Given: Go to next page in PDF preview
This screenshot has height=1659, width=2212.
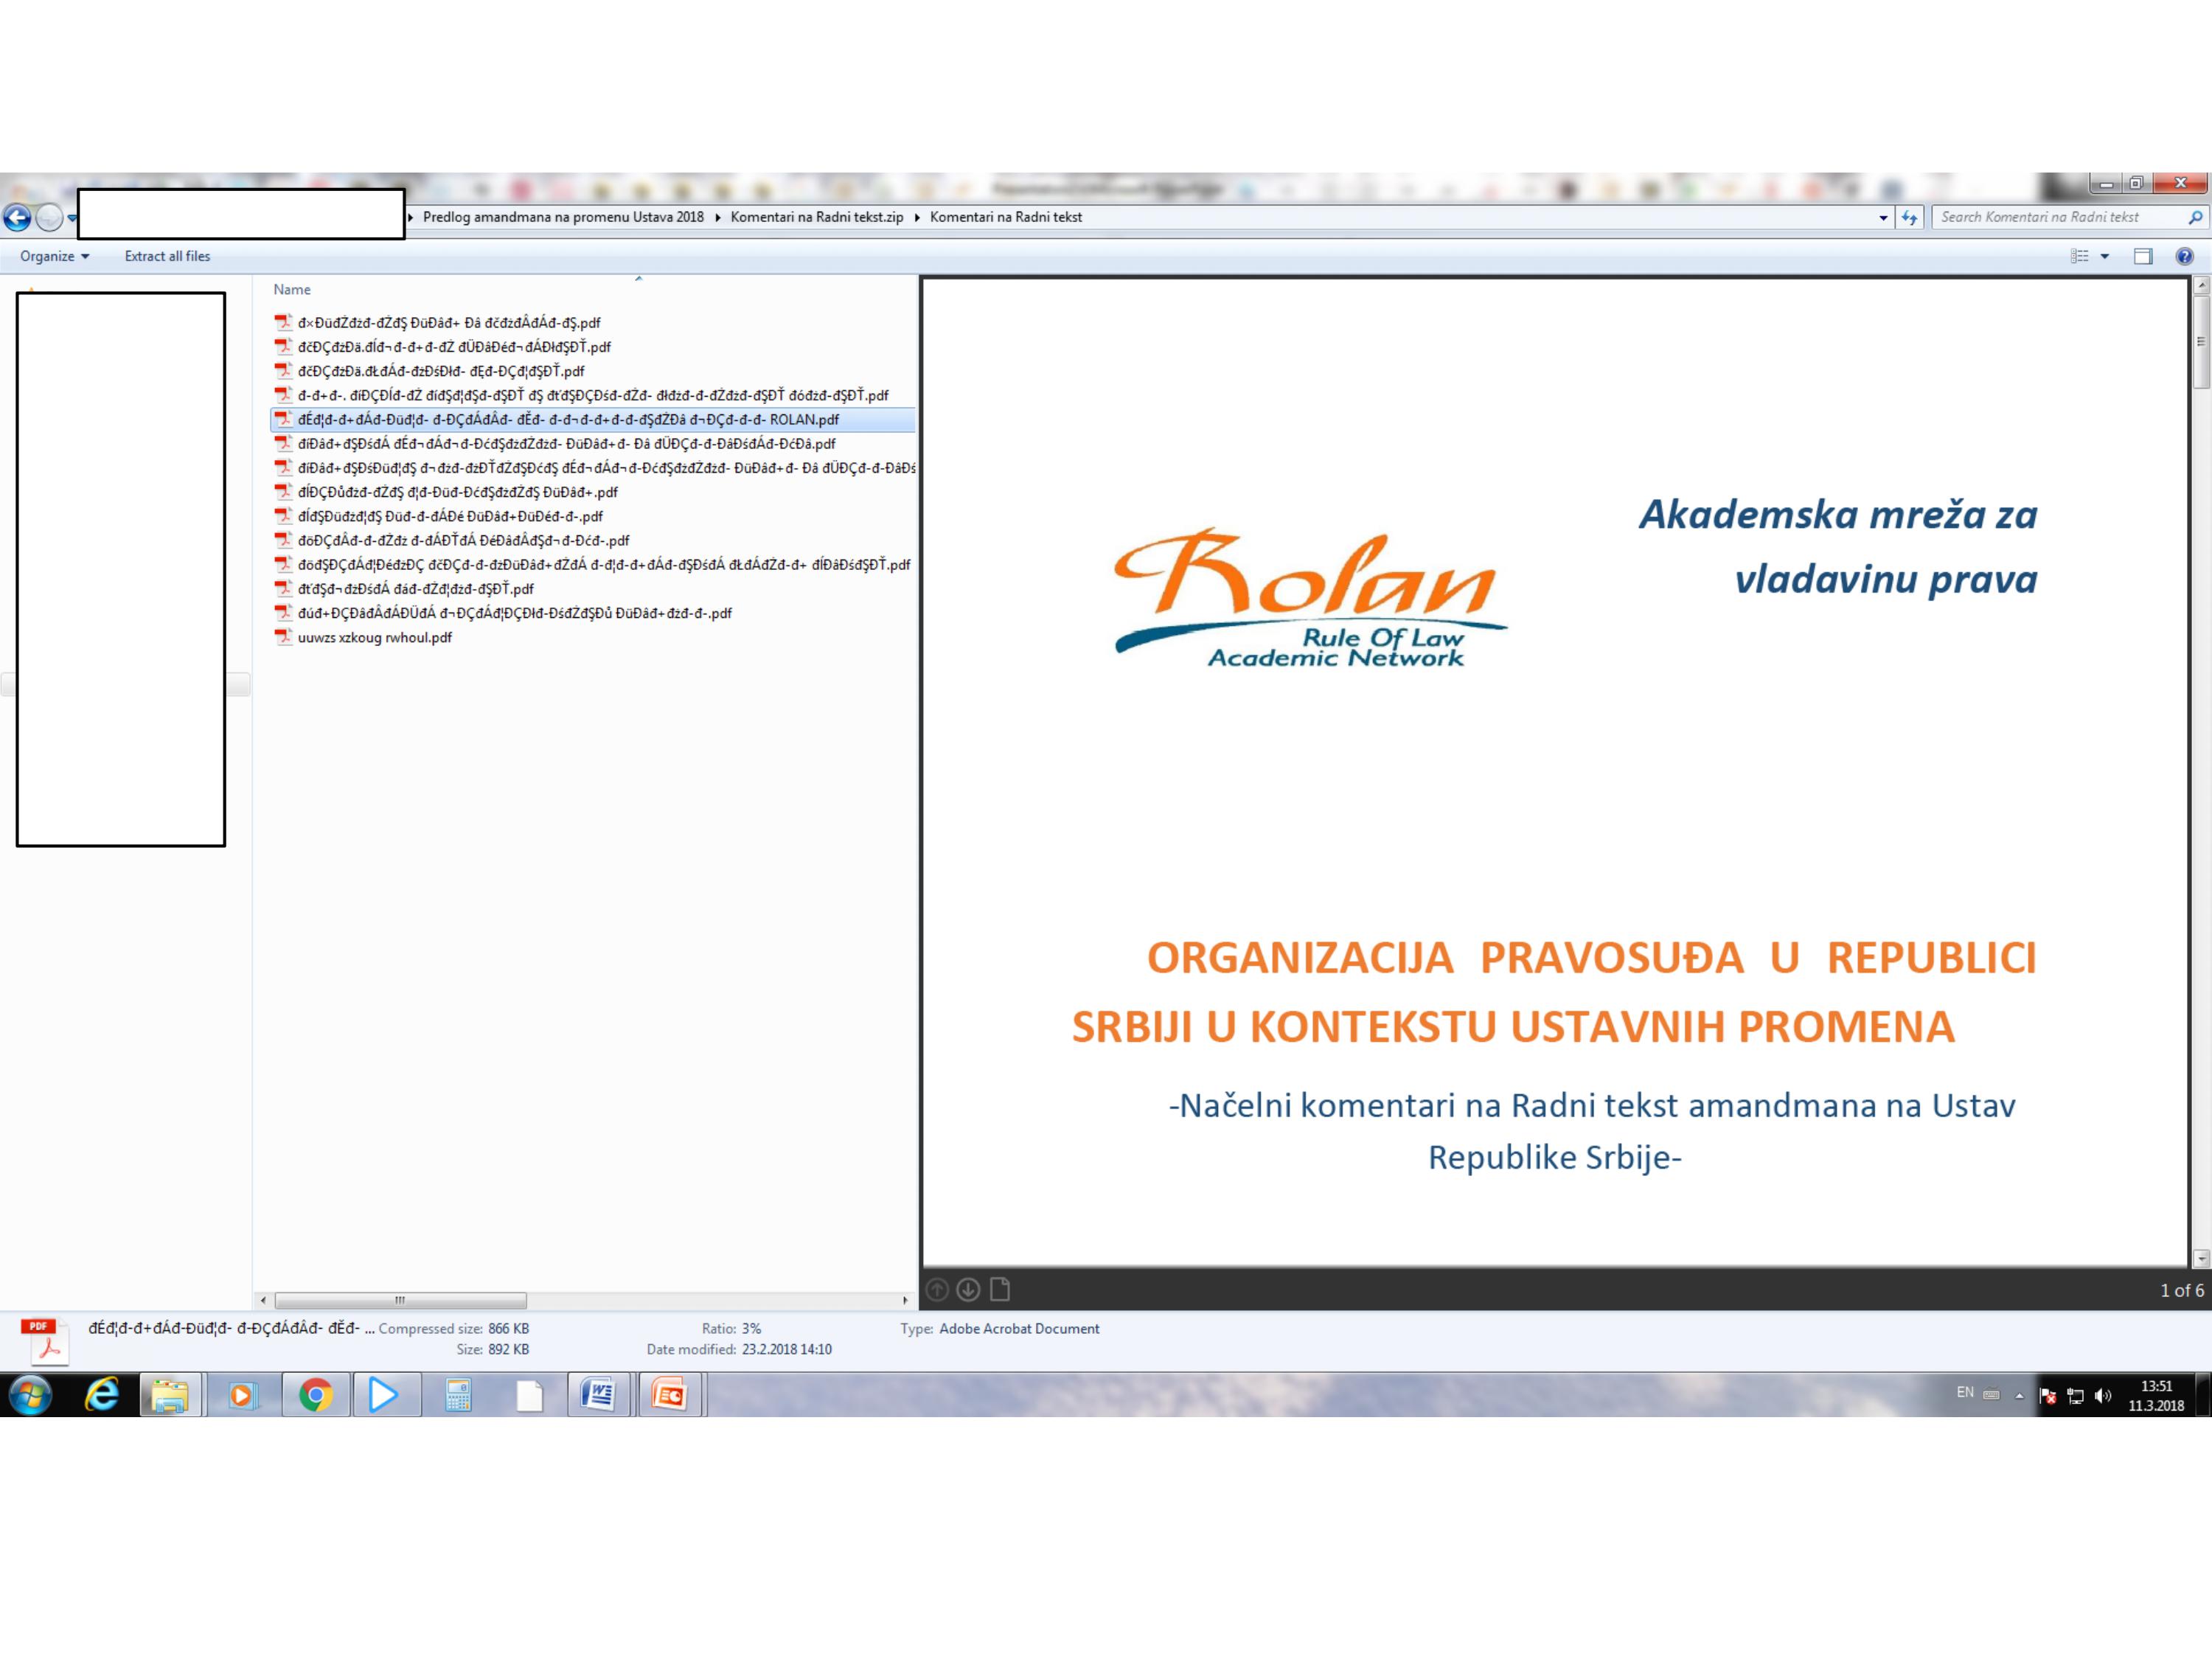Looking at the screenshot, I should point(967,1290).
